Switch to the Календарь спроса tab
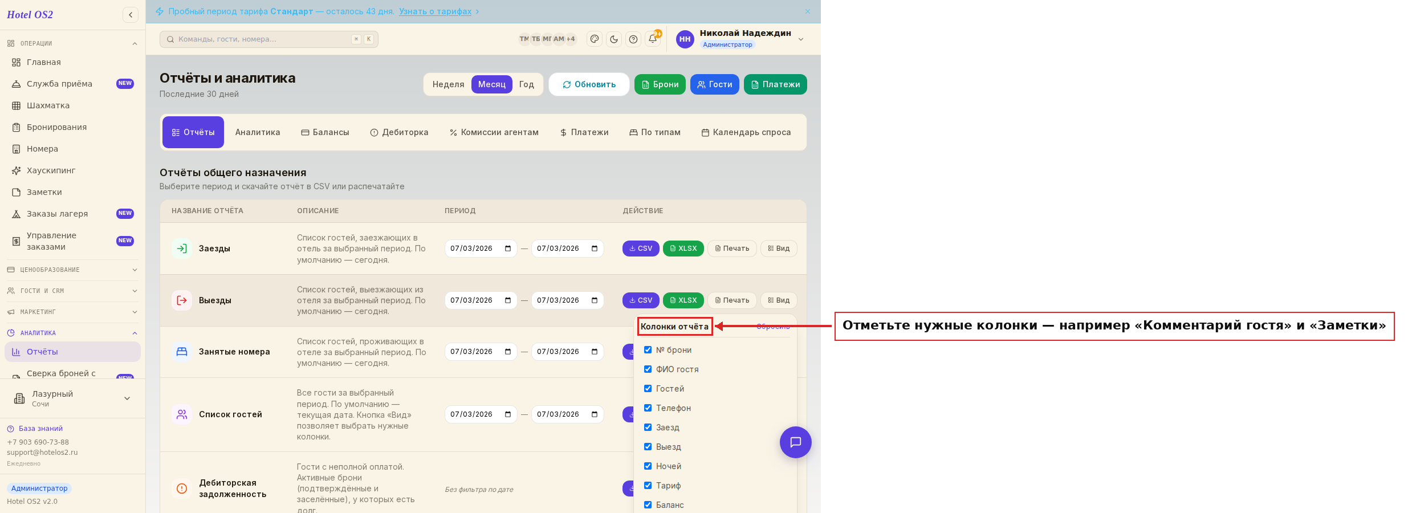Screen dimensions: 1408x513 746,132
